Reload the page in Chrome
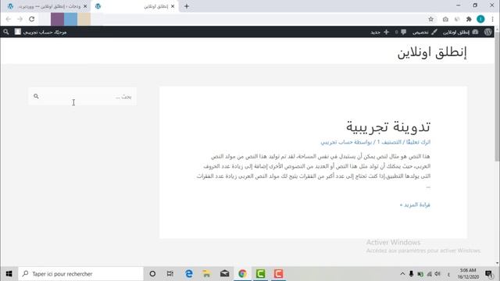Viewport: 500px width, 281px height. (x=31, y=19)
